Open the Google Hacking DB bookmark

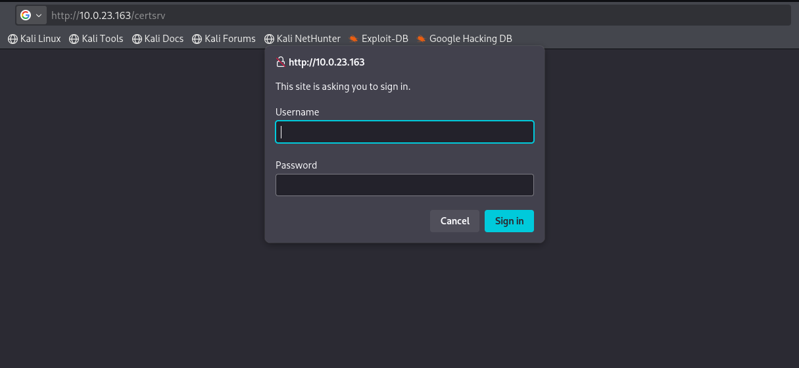[464, 39]
